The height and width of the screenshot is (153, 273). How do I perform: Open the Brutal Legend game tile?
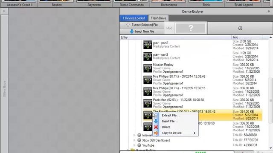point(244,3)
